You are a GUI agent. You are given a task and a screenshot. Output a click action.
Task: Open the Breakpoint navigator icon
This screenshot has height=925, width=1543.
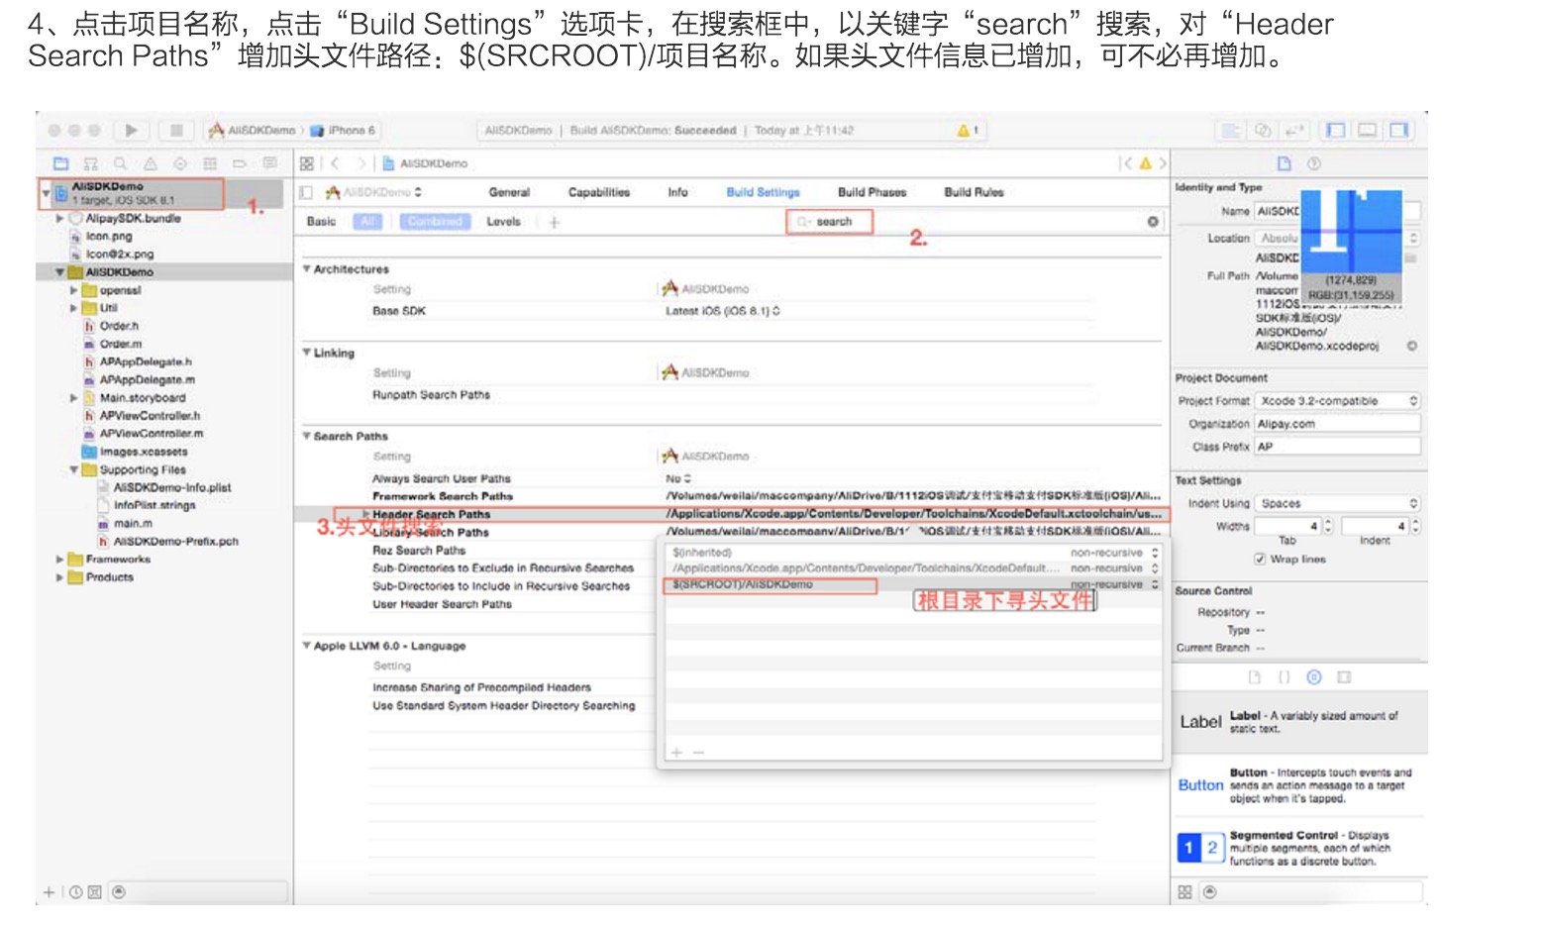tap(240, 163)
